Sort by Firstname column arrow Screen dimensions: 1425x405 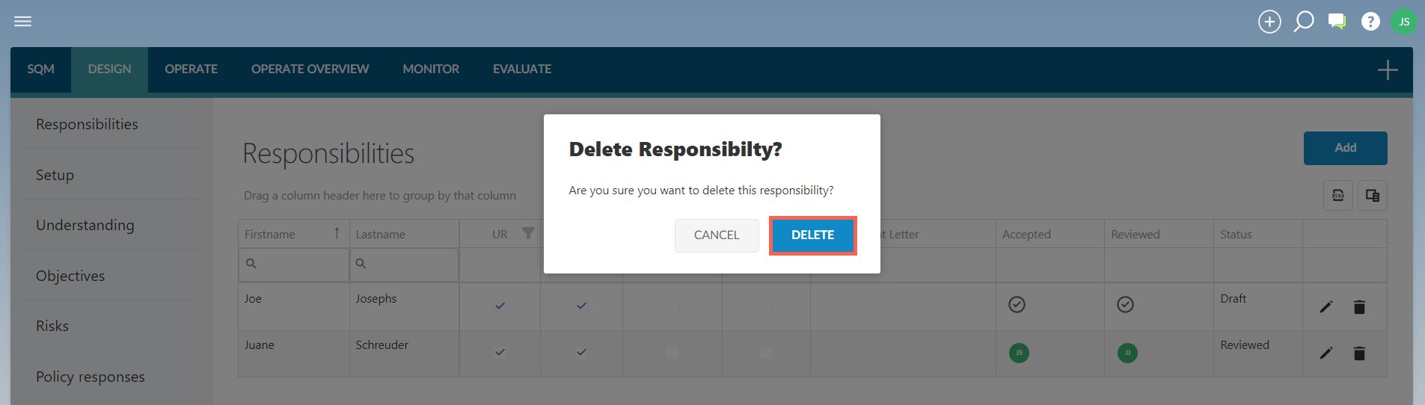tap(337, 234)
